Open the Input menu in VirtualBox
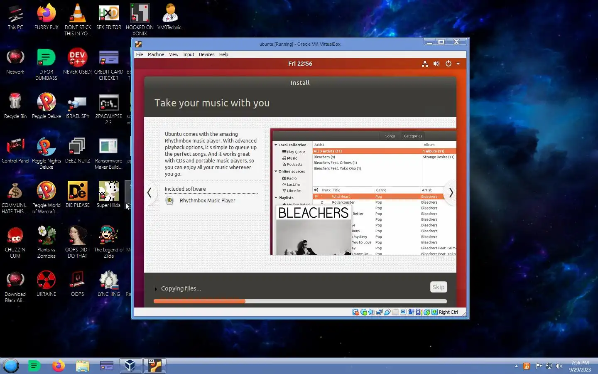598x374 pixels. tap(189, 54)
